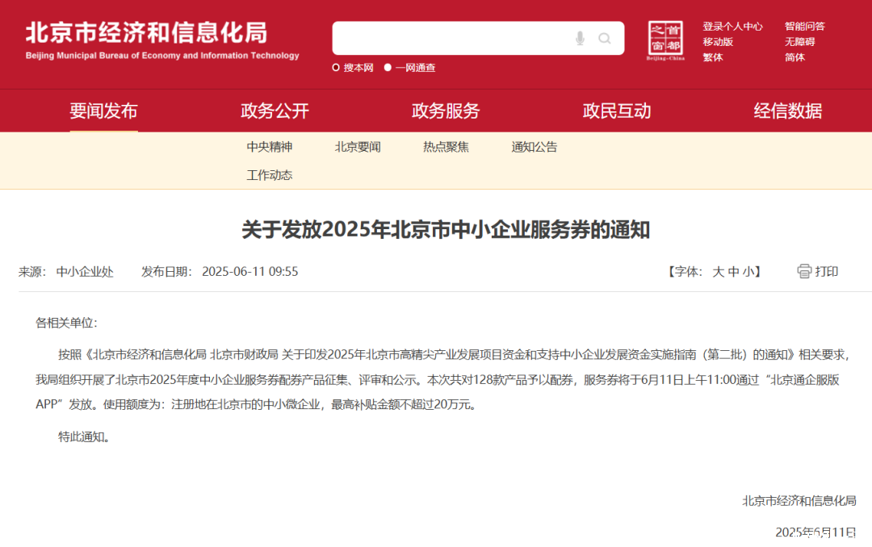Screen dimensions: 872x547
Task: Click inside the search text box
Action: 452,39
